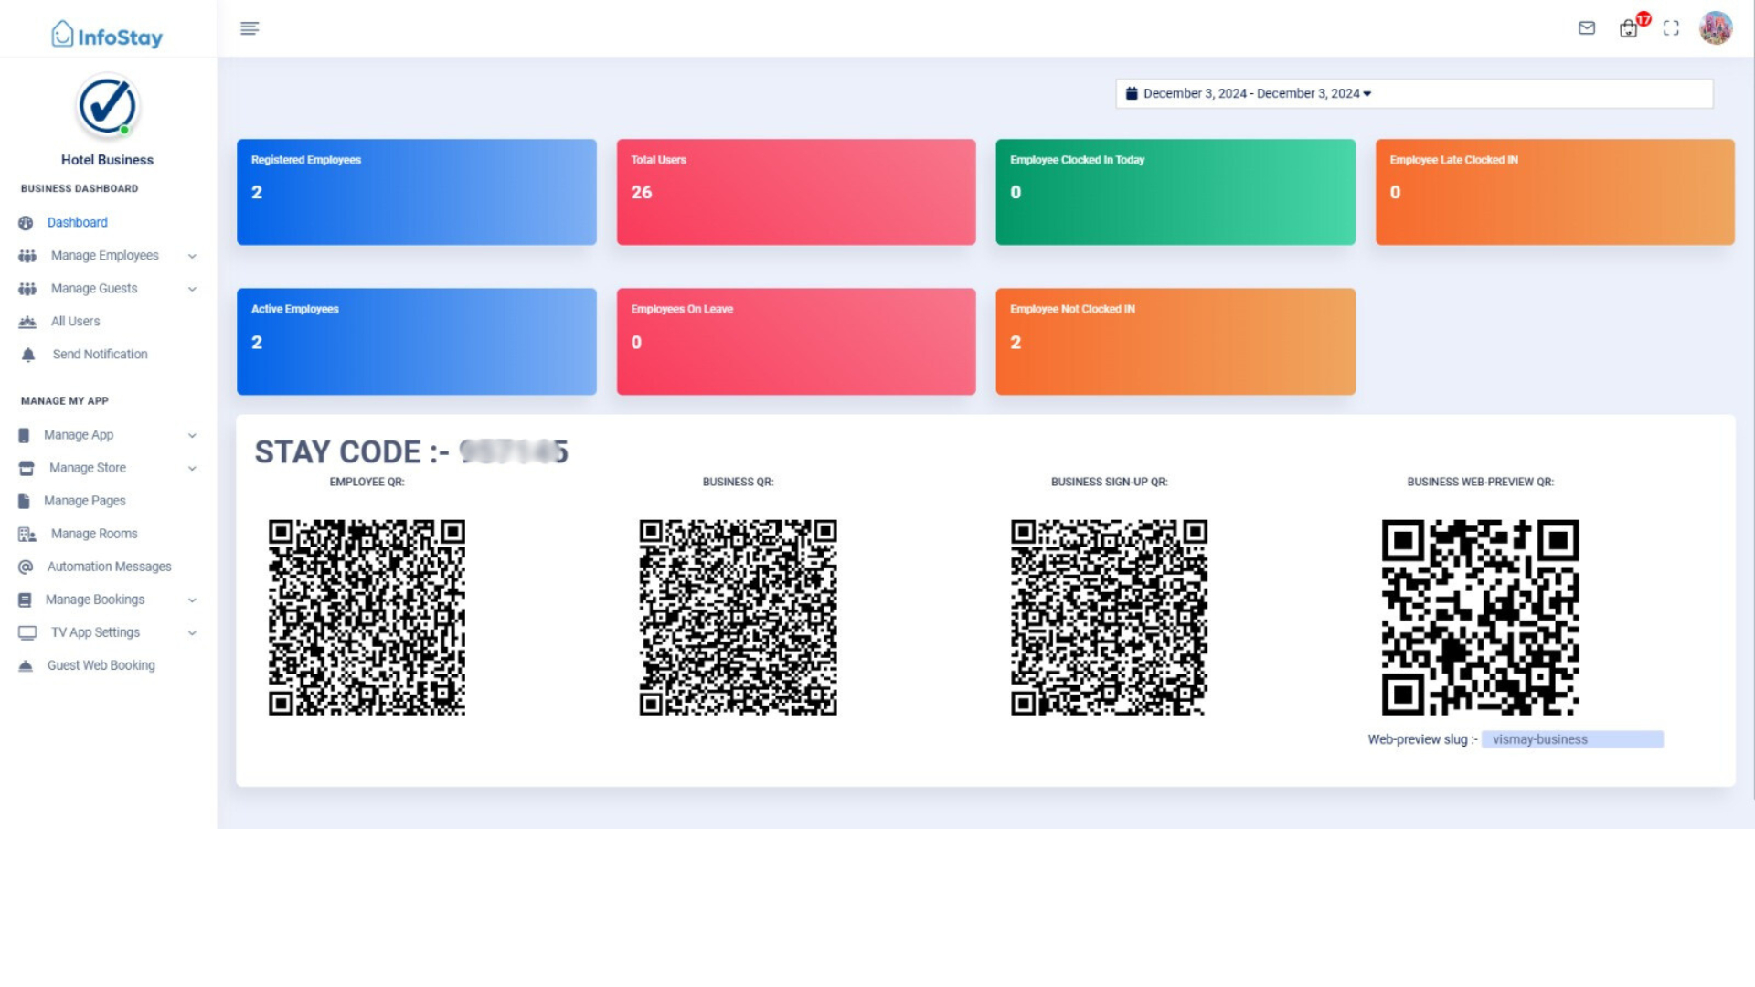Click the Employee QR code image
Screen dimensions: 1755x987
pos(367,618)
